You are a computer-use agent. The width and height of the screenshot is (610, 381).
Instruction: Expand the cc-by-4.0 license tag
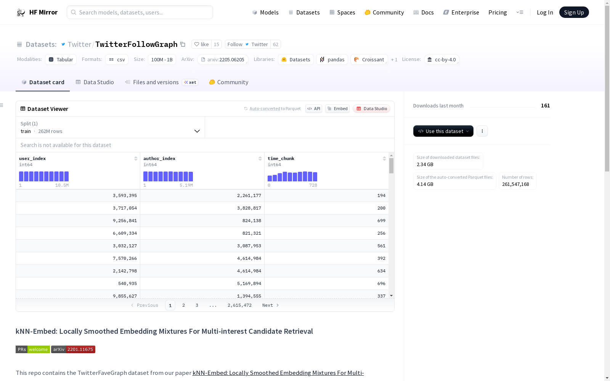click(x=442, y=59)
